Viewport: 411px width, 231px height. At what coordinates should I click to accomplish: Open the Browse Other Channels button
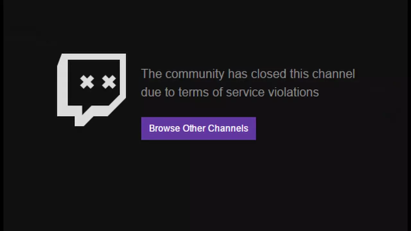[x=198, y=128]
